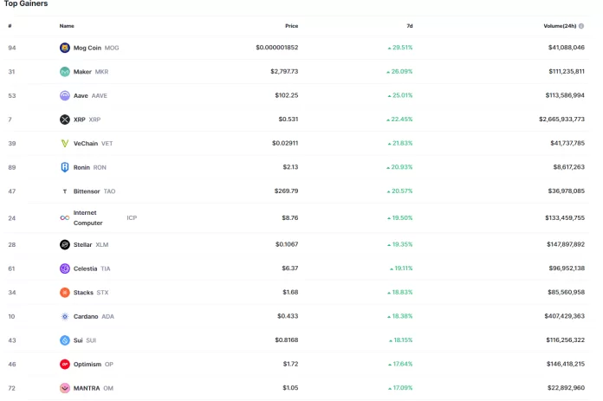This screenshot has height=401, width=603.
Task: Click the XRP coin logo icon
Action: point(65,120)
